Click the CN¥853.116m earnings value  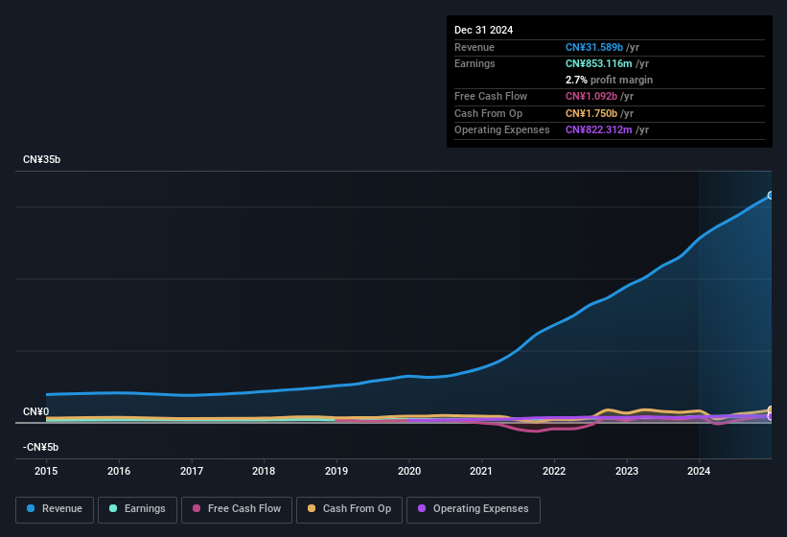coord(599,63)
